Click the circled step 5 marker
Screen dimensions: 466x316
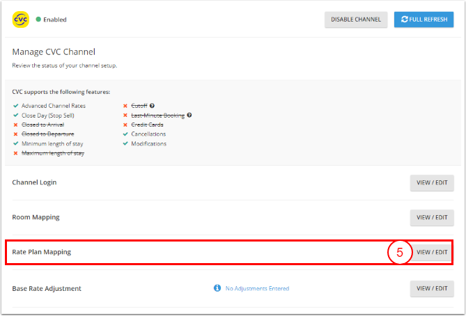[x=400, y=253]
